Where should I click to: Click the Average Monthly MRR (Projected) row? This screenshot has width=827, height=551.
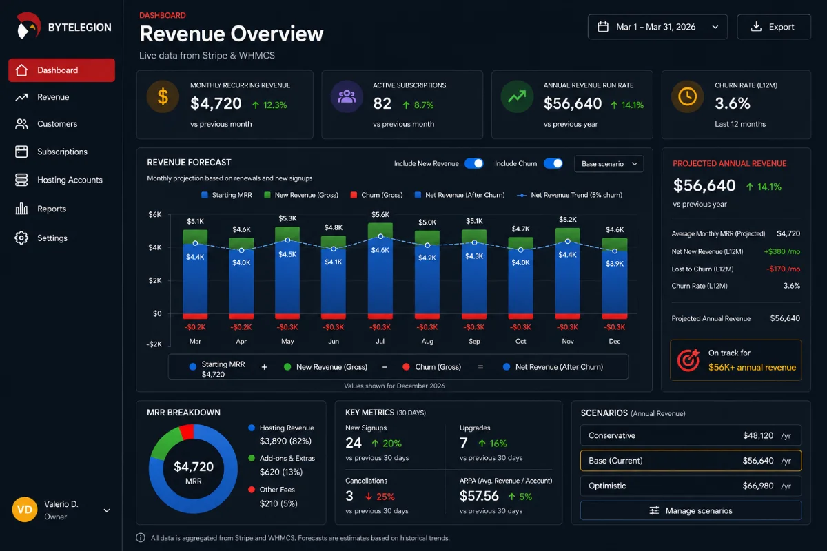[x=735, y=234]
